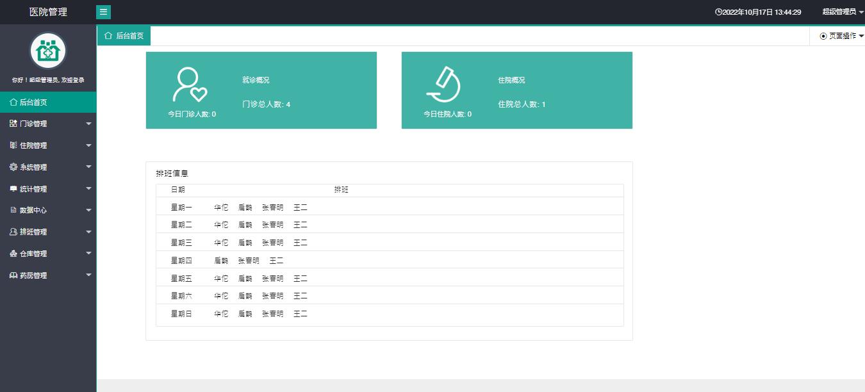Expand the 仓库管理 menu arrow
The width and height of the screenshot is (865, 392).
pyautogui.click(x=89, y=254)
